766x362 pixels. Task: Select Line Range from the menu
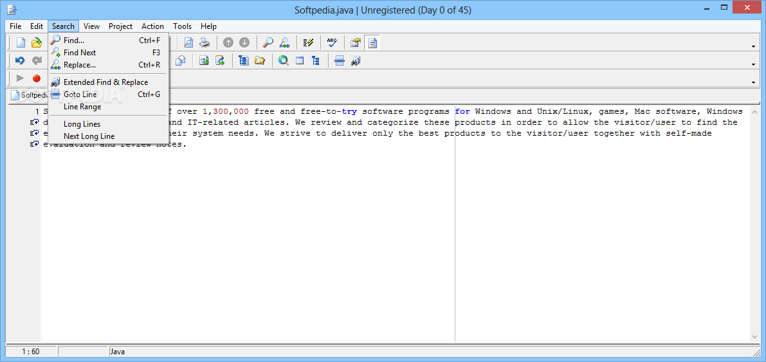(x=109, y=107)
